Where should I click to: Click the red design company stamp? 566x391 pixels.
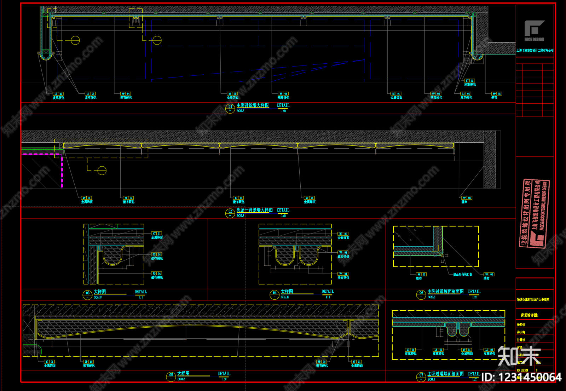pyautogui.click(x=535, y=213)
